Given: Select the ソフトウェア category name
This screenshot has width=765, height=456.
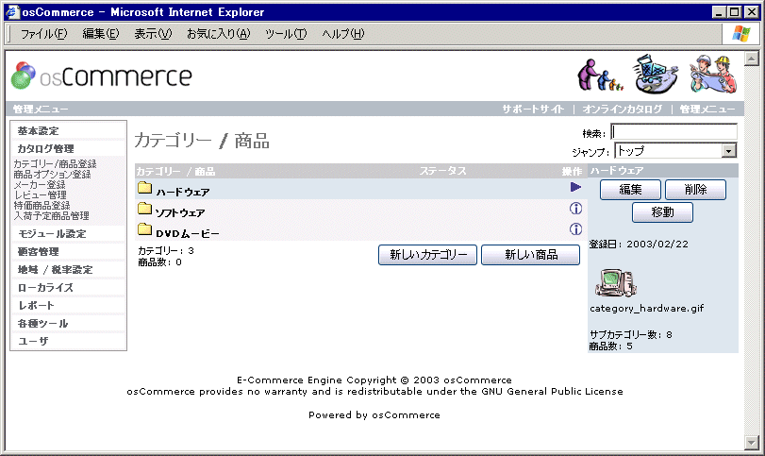Looking at the screenshot, I should [x=180, y=212].
